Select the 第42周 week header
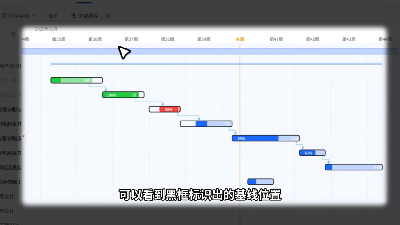The image size is (400, 225). coord(312,39)
